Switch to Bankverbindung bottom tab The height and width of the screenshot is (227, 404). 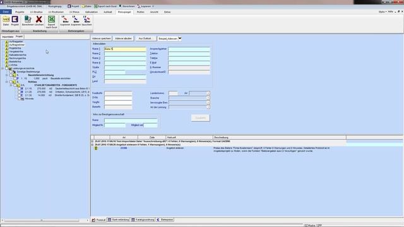coord(118,220)
